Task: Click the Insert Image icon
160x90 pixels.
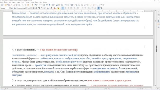Action: [57, 5]
